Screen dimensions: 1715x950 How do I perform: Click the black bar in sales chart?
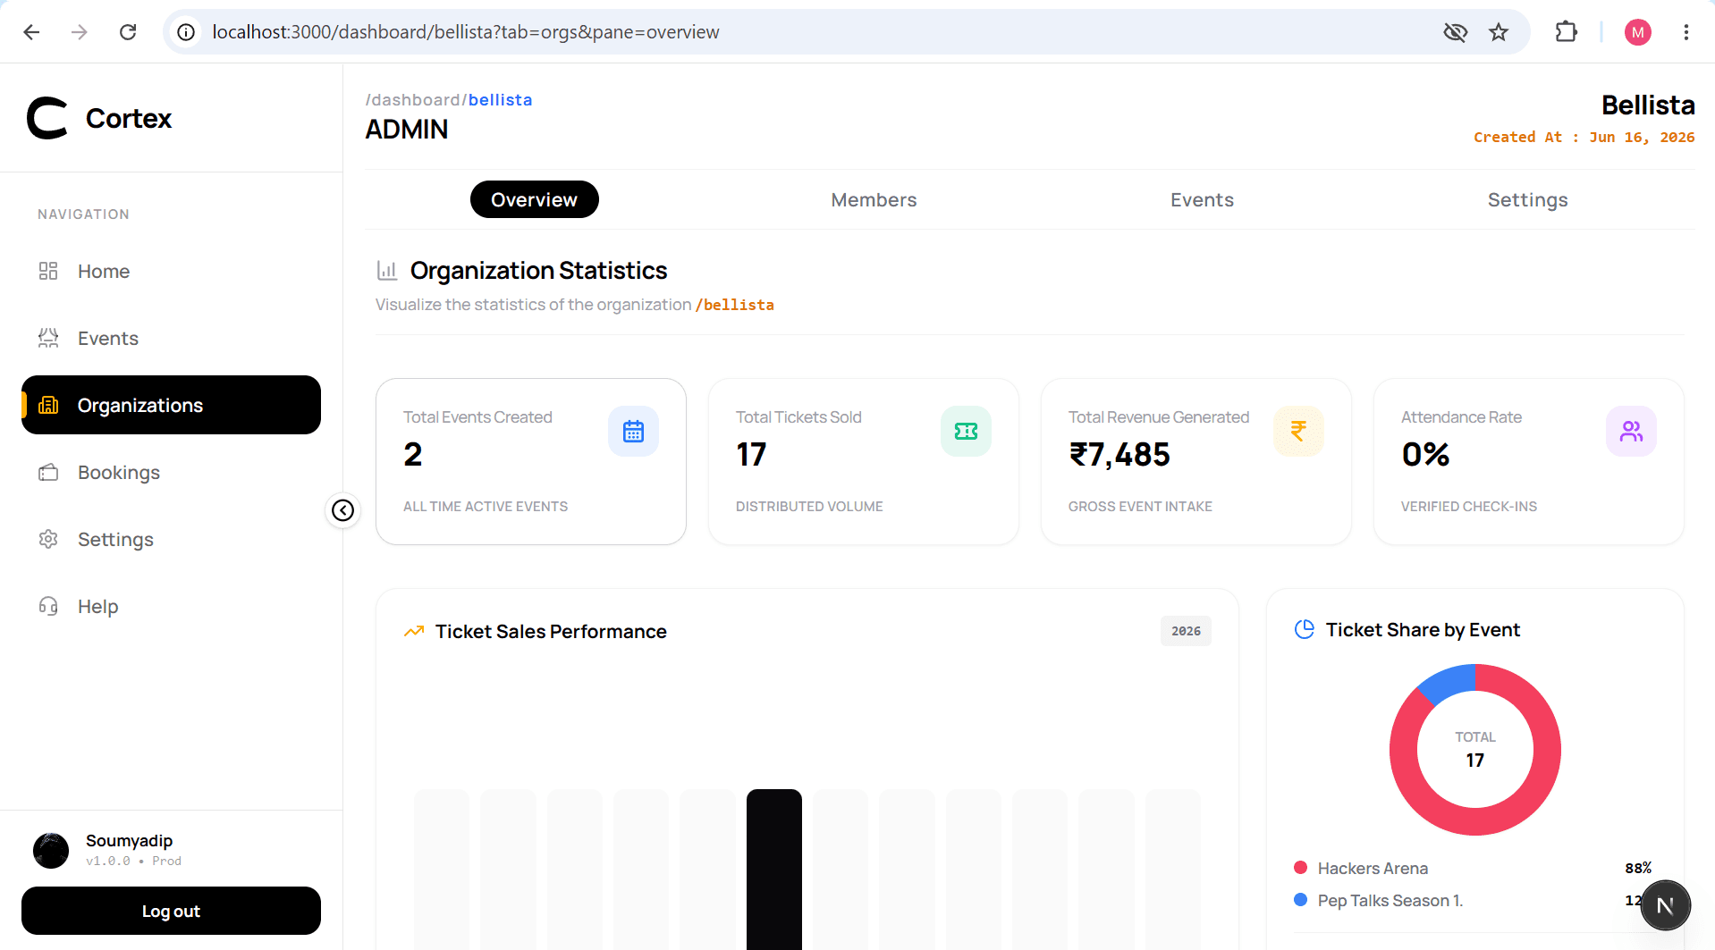point(773,869)
